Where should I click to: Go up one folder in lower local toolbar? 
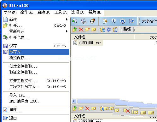(x=75, y=108)
